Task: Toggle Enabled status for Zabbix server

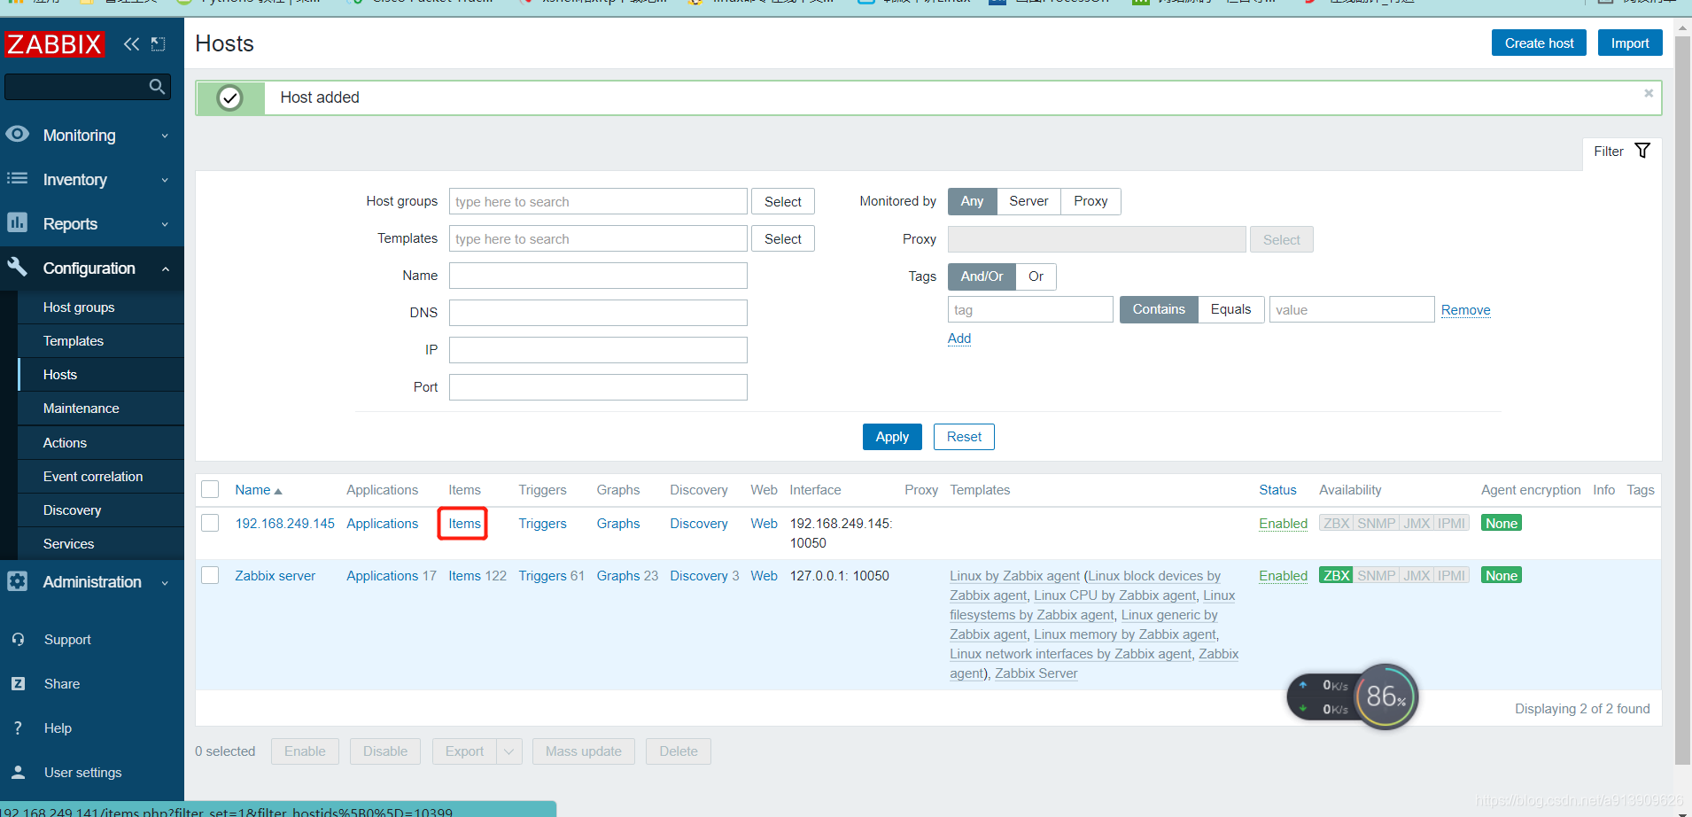Action: click(1283, 576)
